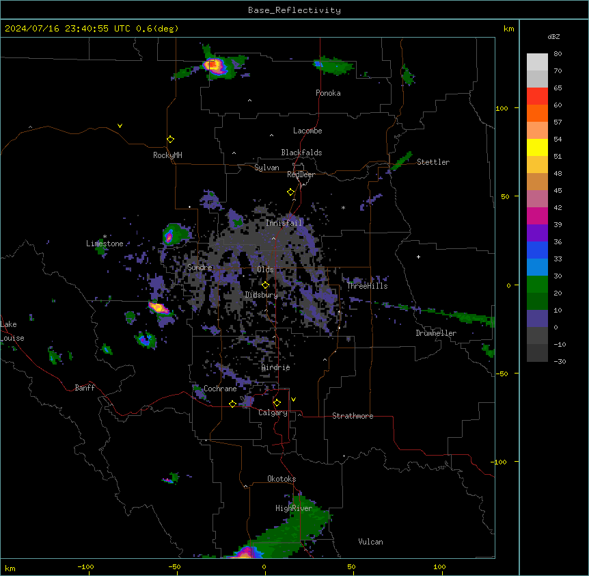Select the blue 33-36 dBZ legend swatch

pyautogui.click(x=537, y=250)
